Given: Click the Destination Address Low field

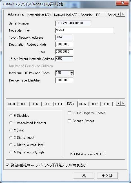Looking at the screenshot, I should pyautogui.click(x=64, y=52).
